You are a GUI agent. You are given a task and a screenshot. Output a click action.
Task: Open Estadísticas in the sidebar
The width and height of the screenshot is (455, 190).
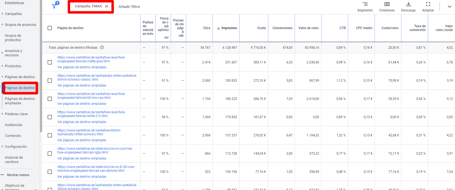(14, 3)
